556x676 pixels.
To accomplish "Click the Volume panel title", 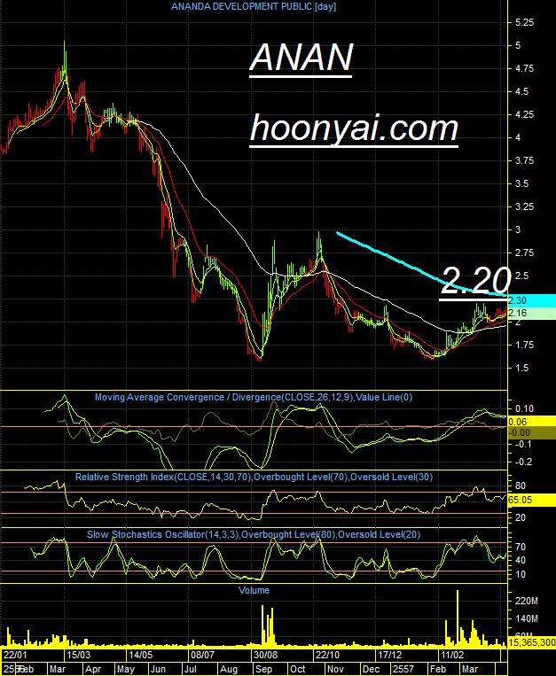I will [254, 590].
